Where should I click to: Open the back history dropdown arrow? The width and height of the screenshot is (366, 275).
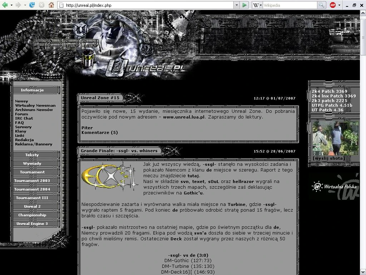pos(11,5)
